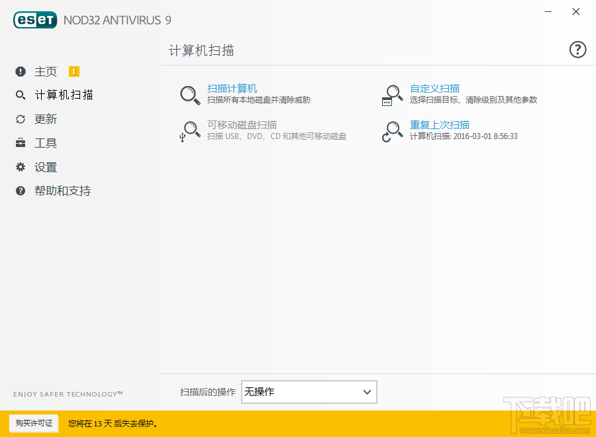Click the 可移动磁盘扫描 USB scan icon
The height and width of the screenshot is (437, 596).
pos(190,132)
